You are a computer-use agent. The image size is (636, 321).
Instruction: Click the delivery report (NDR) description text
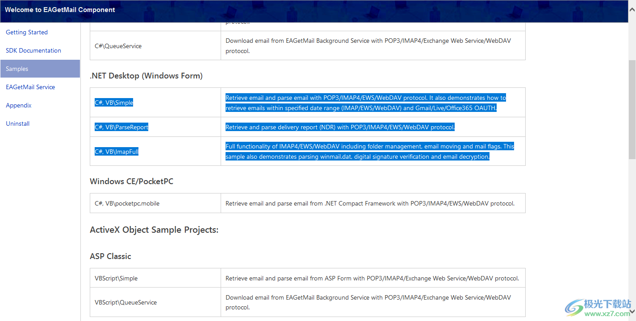340,127
